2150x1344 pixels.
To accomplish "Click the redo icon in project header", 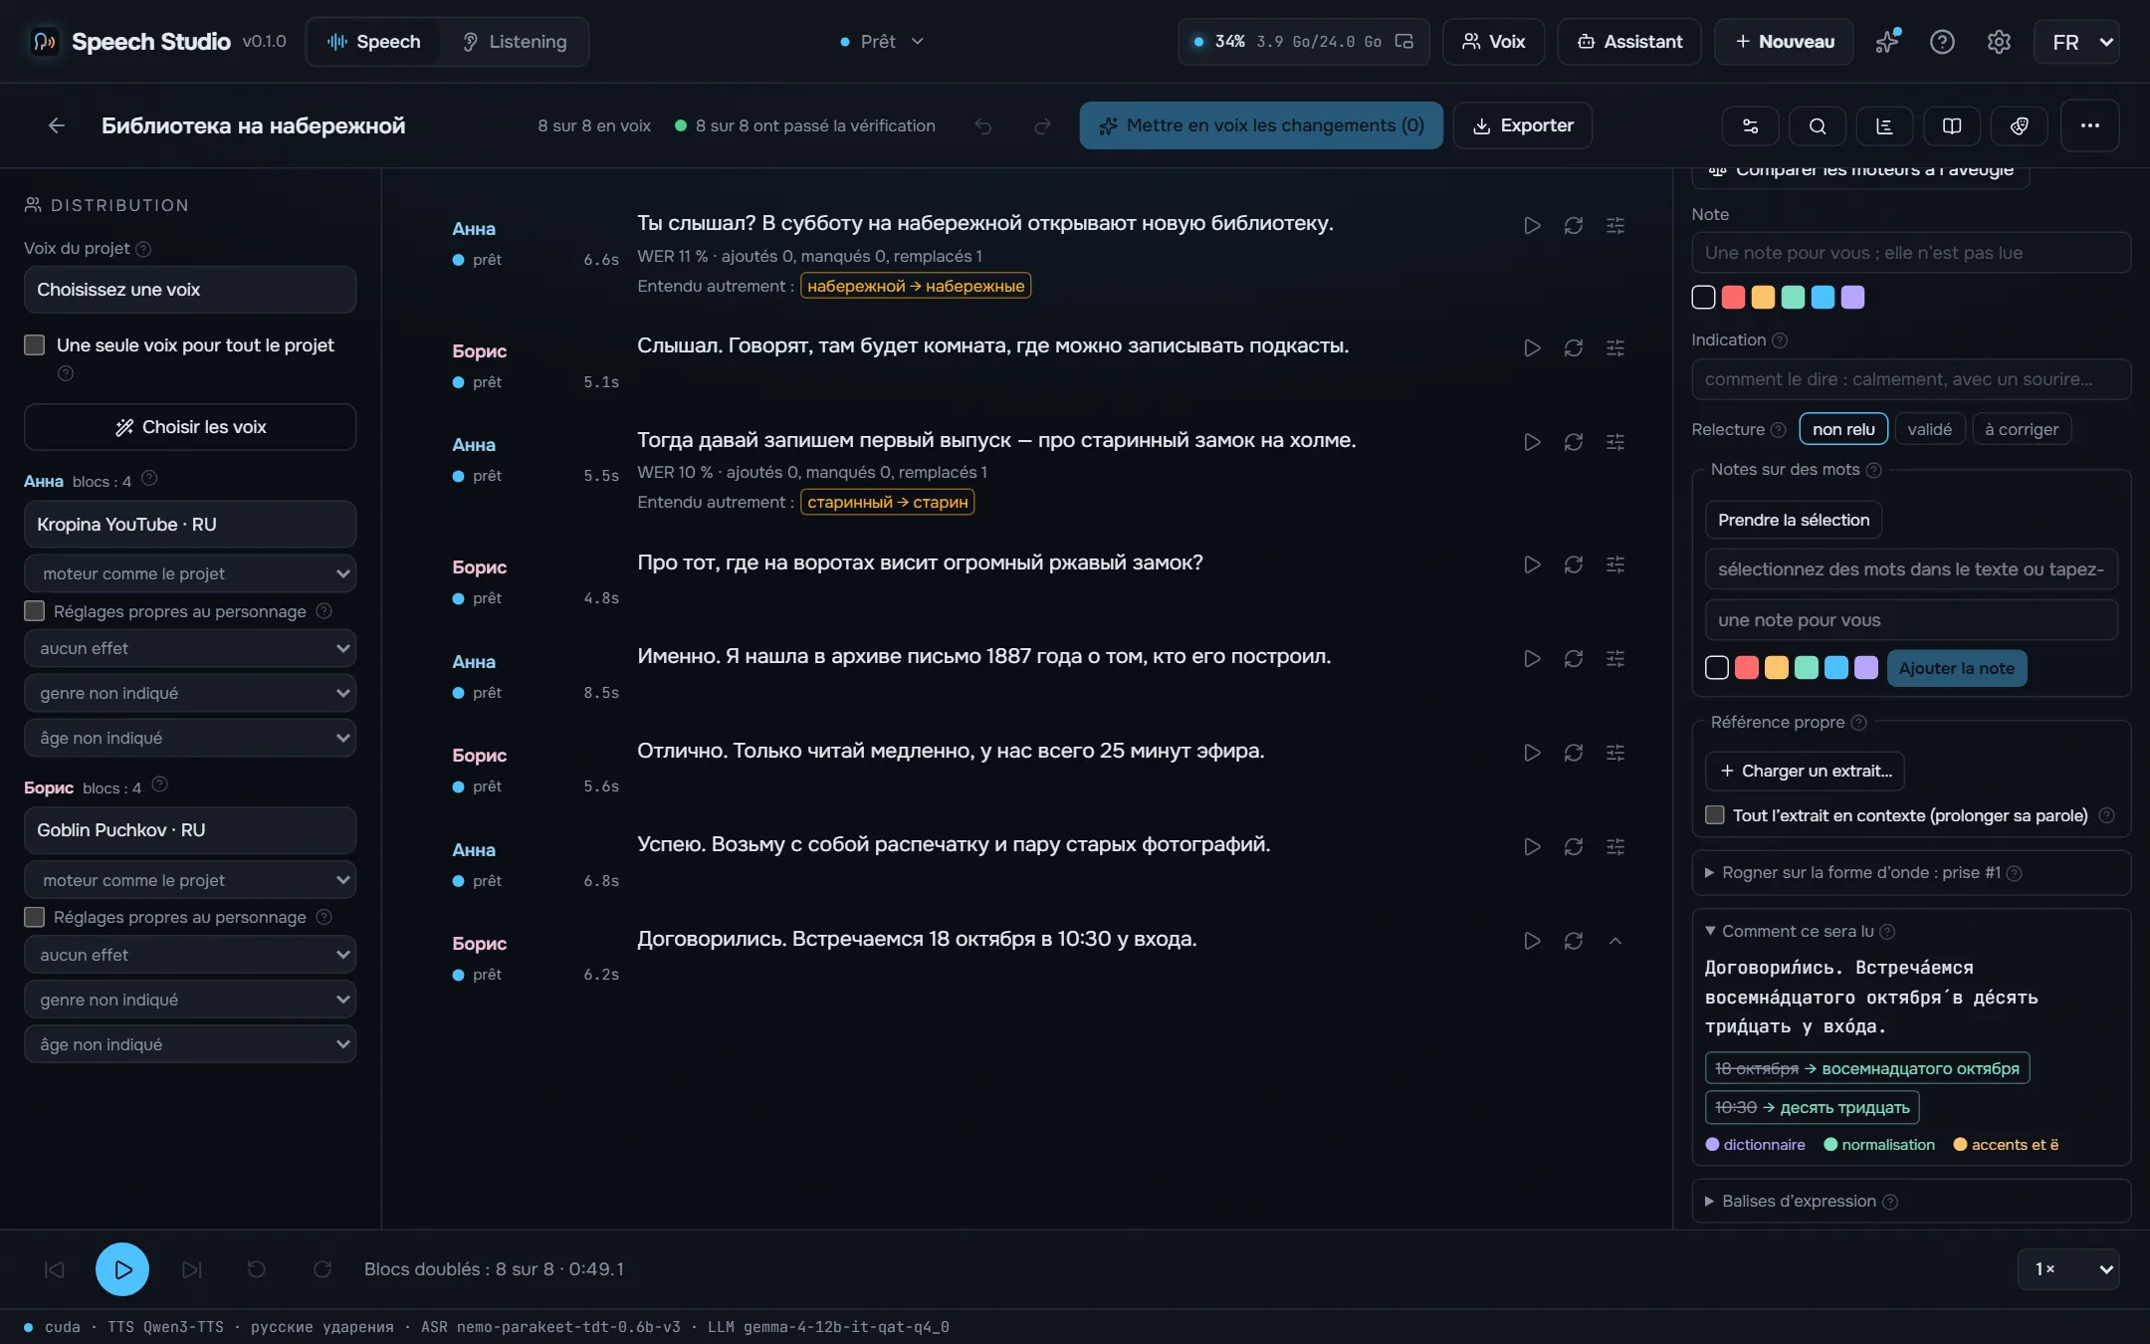I will tap(1042, 126).
